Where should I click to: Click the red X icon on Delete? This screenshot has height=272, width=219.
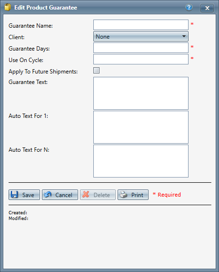(86, 195)
